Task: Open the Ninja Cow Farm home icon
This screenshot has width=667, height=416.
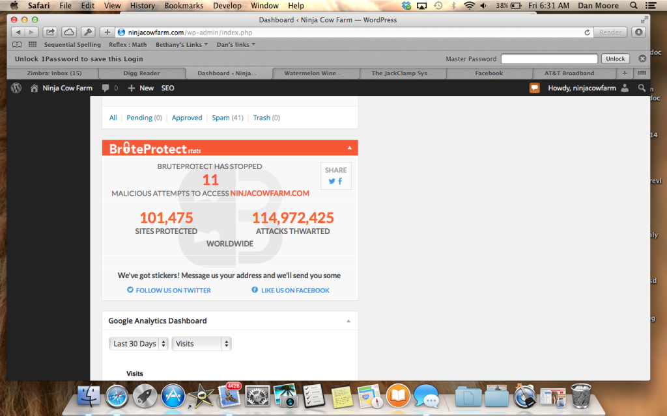Action: [34, 88]
